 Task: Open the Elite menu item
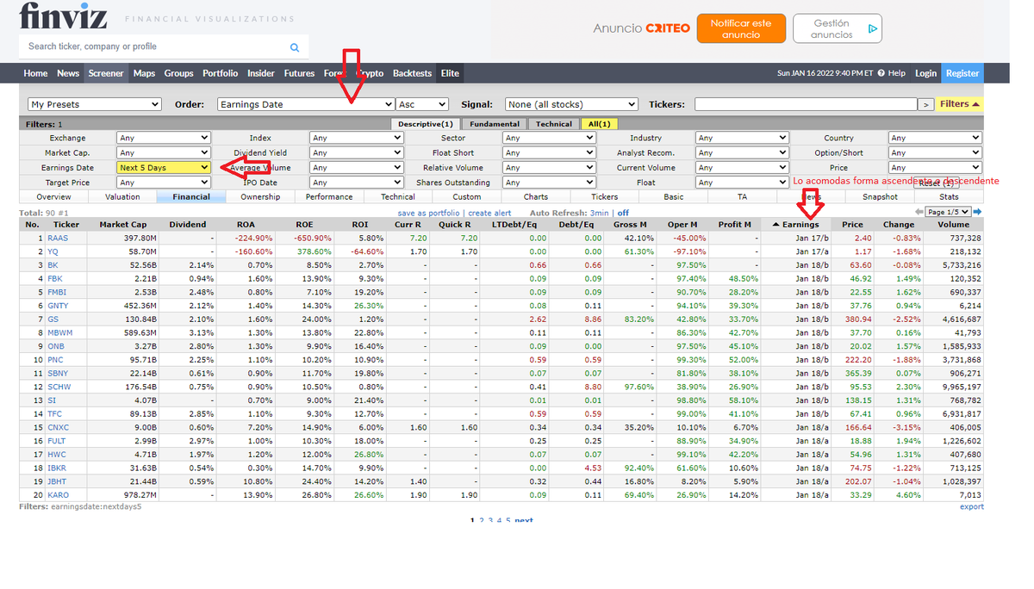click(450, 73)
